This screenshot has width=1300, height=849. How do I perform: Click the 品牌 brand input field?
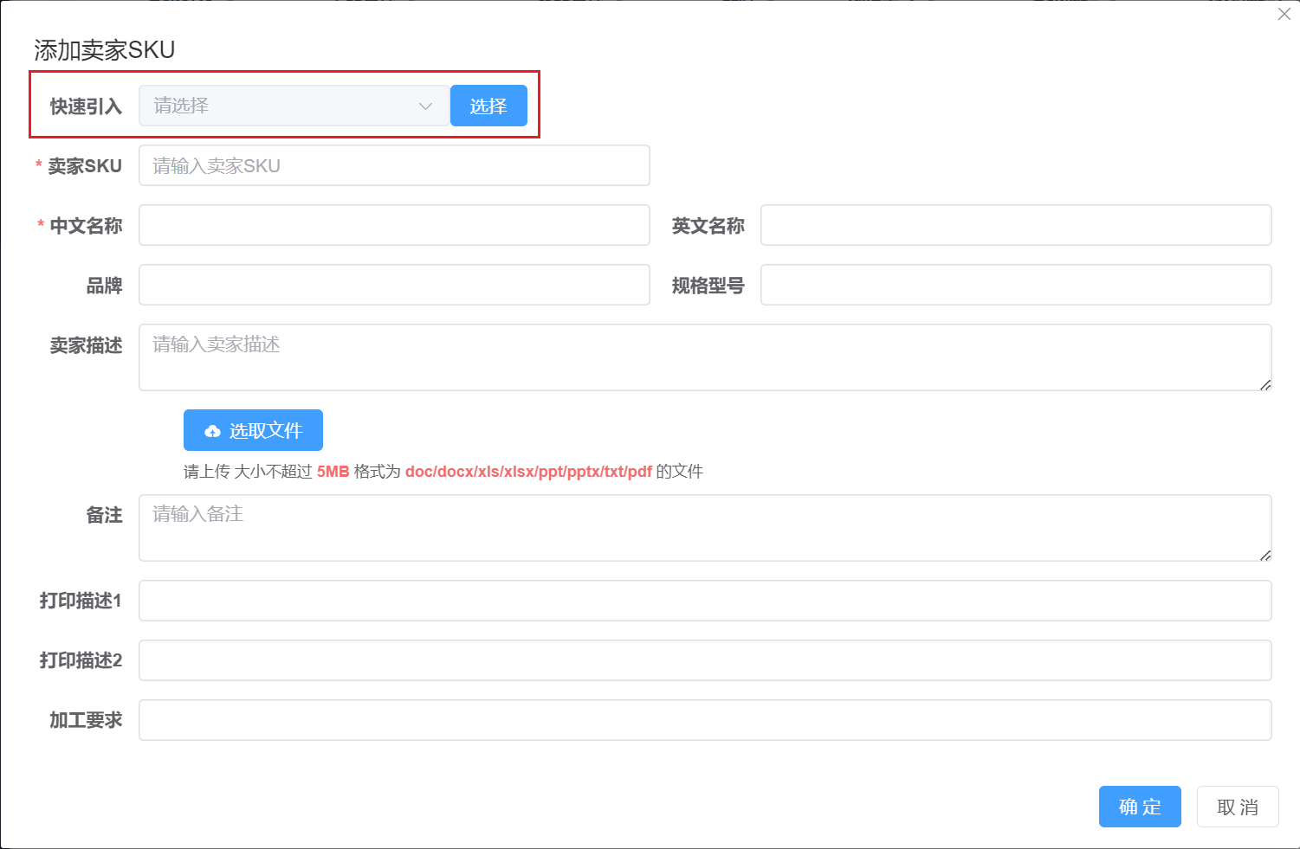(394, 285)
